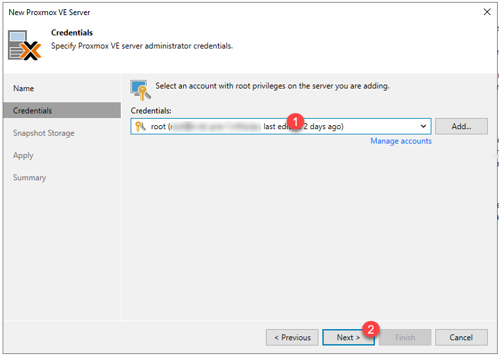Screen dimensions: 499x356
Task: Click the key icon in Credentials combo box
Action: click(140, 127)
